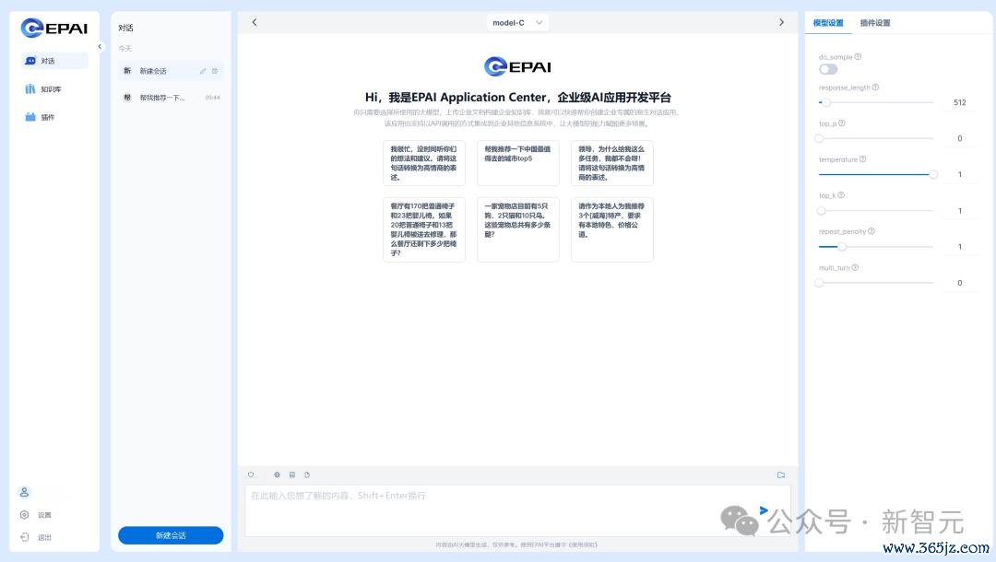Open the folder icon above the message box
This screenshot has width=996, height=562.
pos(781,474)
